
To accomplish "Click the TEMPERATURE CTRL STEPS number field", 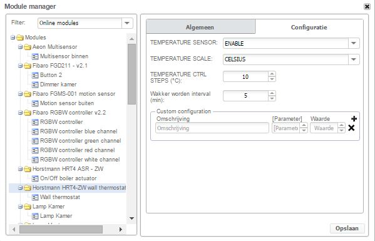I will tap(245, 77).
